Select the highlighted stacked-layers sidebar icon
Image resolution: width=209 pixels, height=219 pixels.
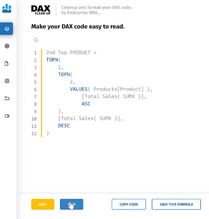[x=7, y=29]
